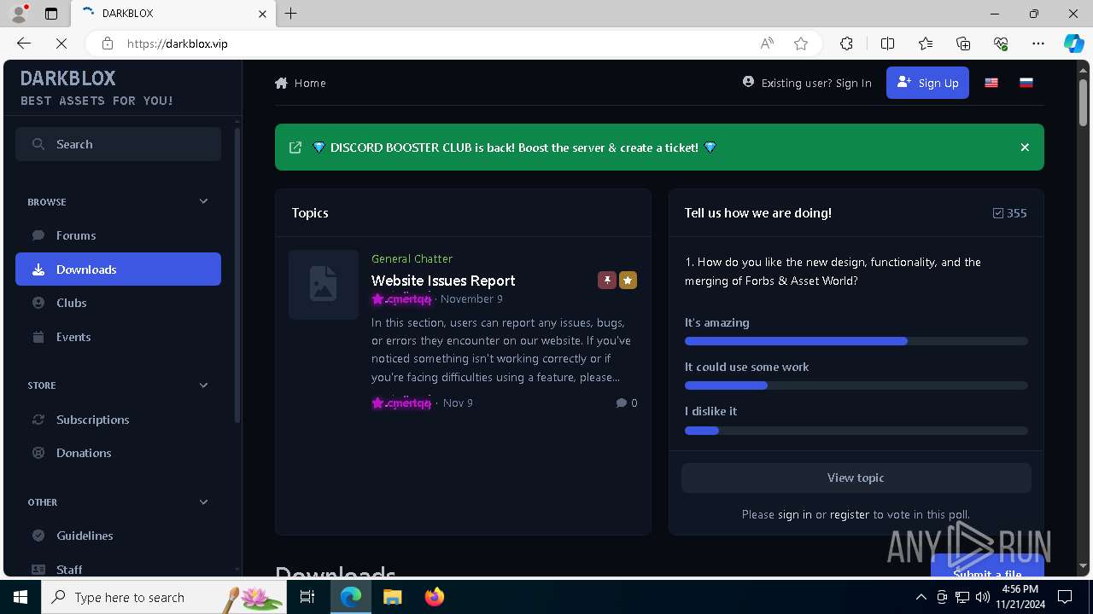
Task: Click the register link below the poll
Action: pyautogui.click(x=850, y=514)
